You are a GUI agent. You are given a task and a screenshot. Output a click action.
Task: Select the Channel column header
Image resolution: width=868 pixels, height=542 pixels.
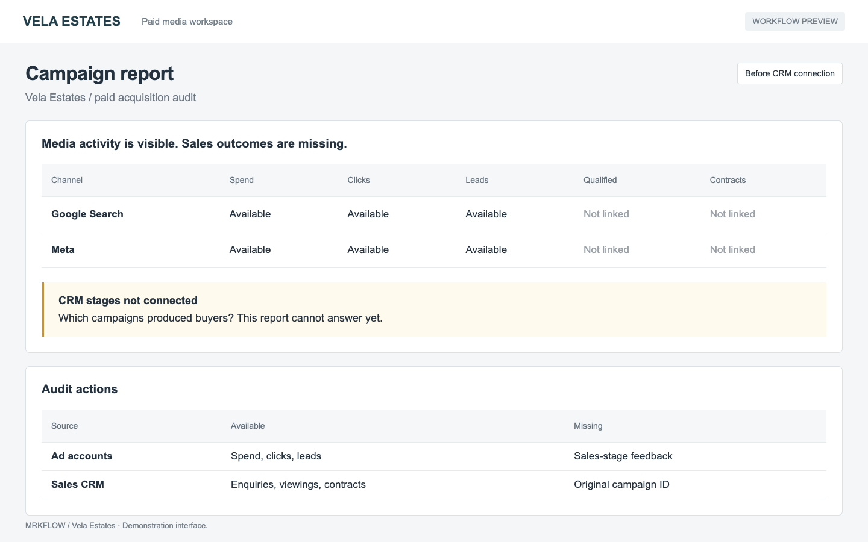click(67, 180)
